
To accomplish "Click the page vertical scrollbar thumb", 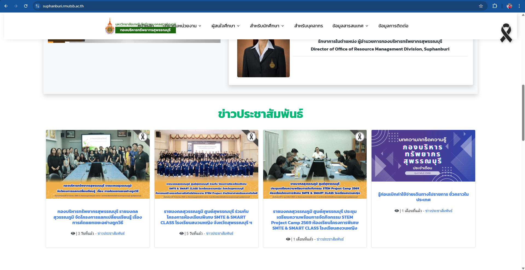I will coord(523,112).
